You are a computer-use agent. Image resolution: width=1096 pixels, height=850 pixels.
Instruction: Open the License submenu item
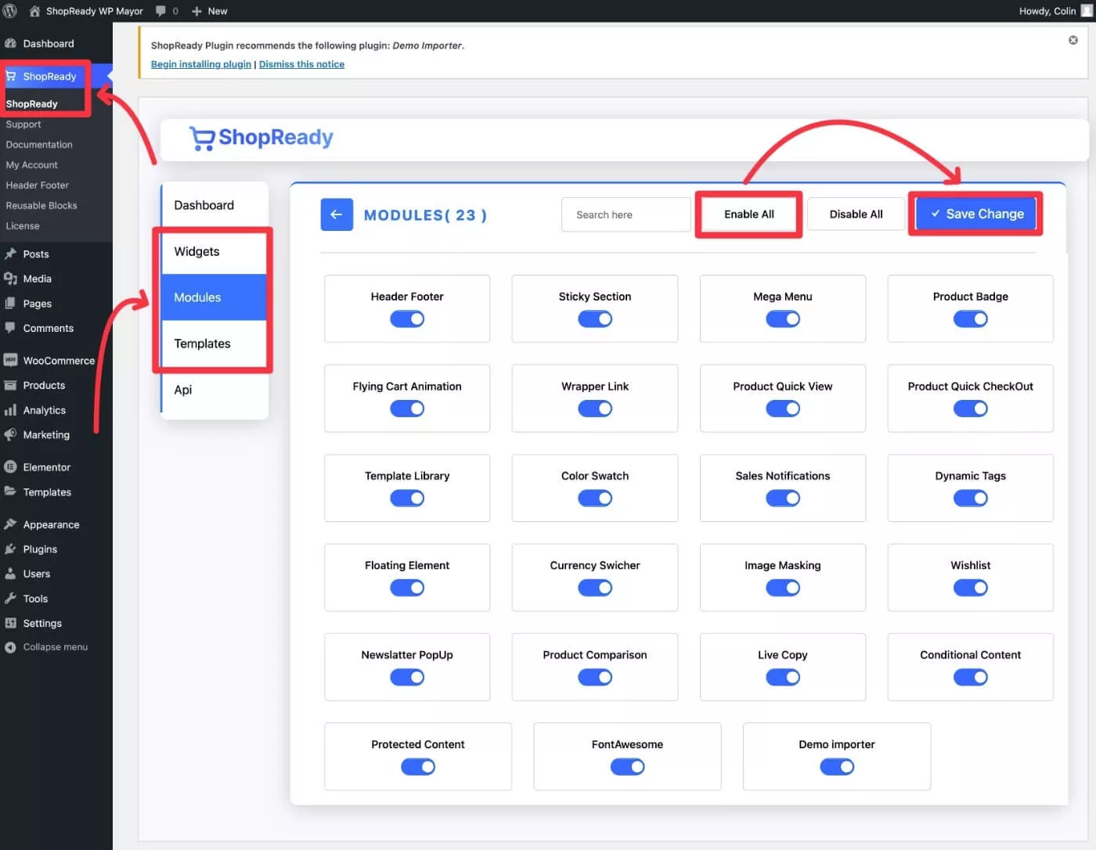23,226
